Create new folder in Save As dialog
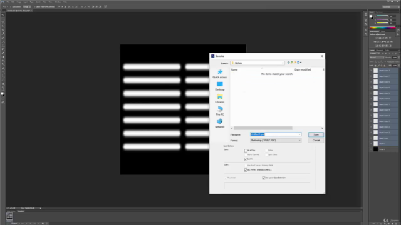This screenshot has width=401, height=225. [295, 62]
